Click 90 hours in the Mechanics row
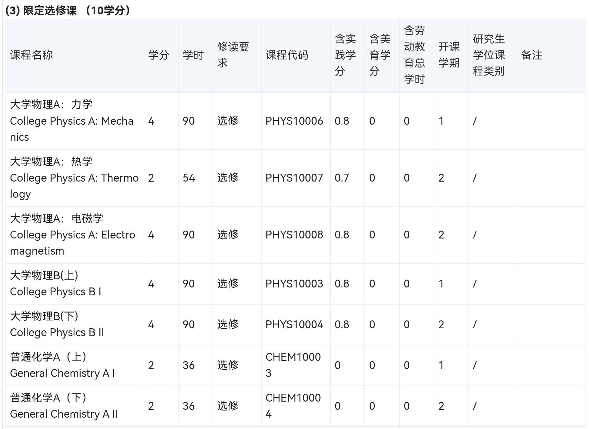Screen dimensions: 589x429 click(x=189, y=121)
